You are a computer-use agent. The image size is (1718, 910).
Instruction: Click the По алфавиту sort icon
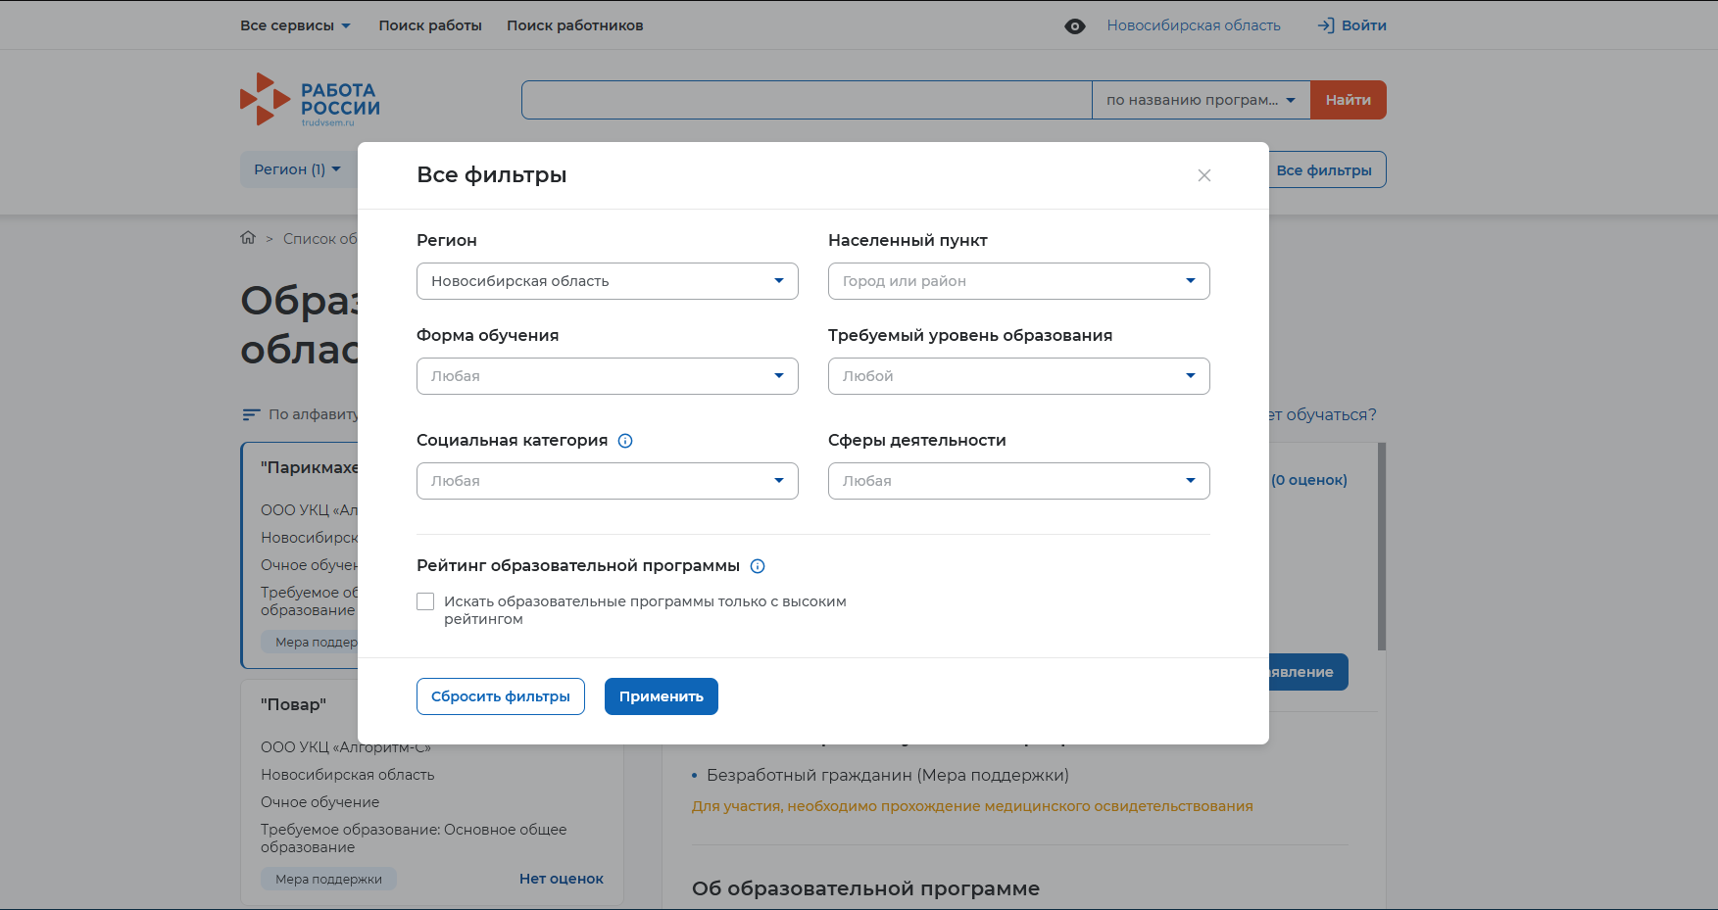(x=251, y=414)
